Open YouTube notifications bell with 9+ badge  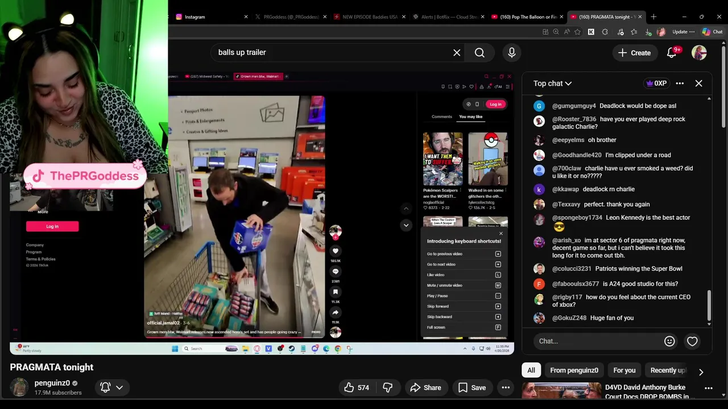tap(672, 52)
